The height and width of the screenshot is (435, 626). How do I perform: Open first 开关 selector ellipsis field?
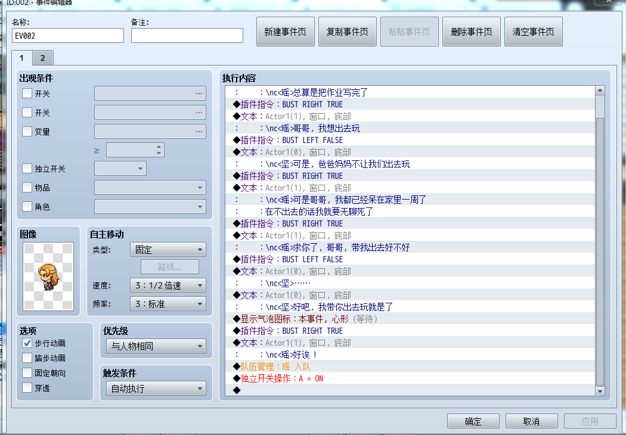[150, 94]
